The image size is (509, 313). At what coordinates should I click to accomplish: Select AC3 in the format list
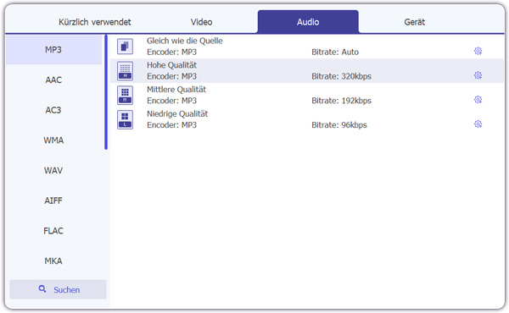click(54, 110)
